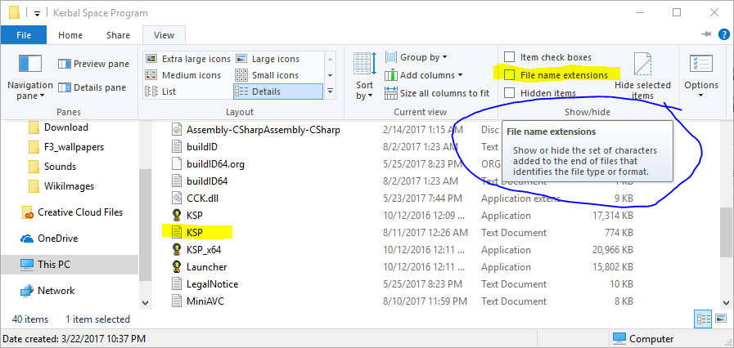The width and height of the screenshot is (734, 348).
Task: Open the Help question mark icon
Action: [723, 34]
